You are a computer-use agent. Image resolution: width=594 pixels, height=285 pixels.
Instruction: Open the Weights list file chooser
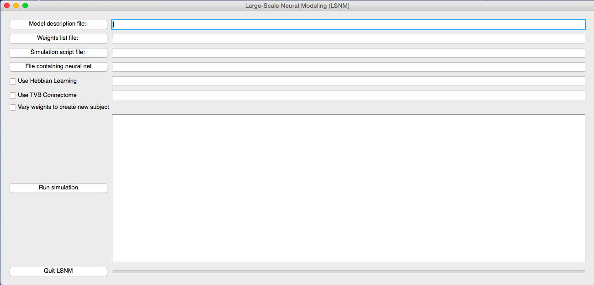[x=58, y=38]
